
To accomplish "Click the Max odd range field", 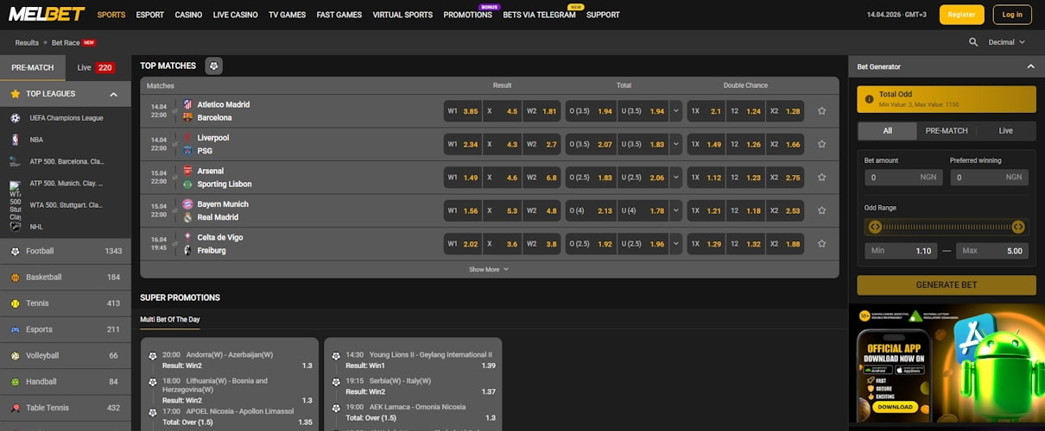I will click(x=991, y=251).
